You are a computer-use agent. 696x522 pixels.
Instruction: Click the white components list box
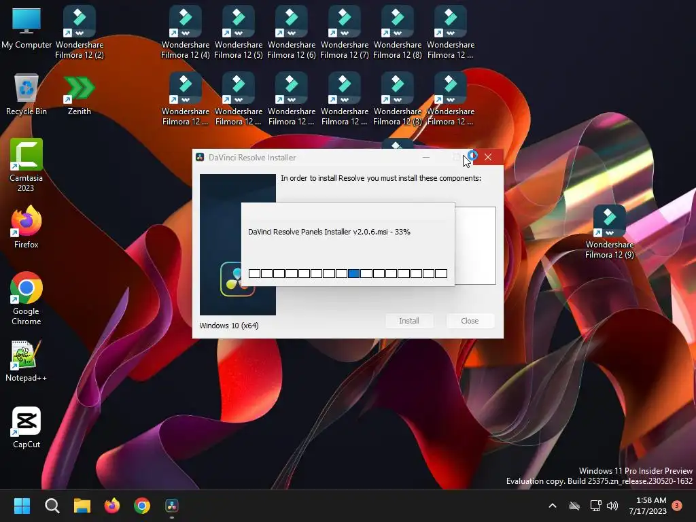click(475, 245)
